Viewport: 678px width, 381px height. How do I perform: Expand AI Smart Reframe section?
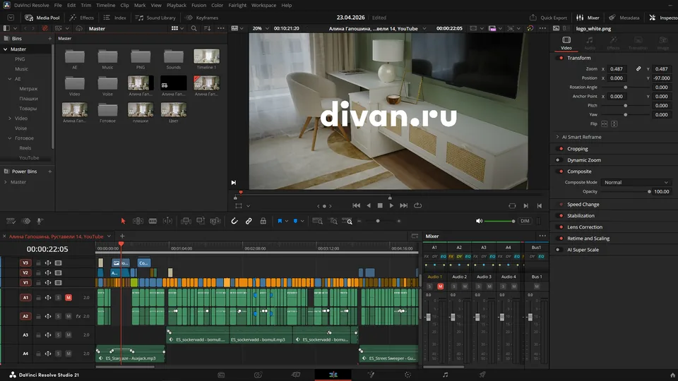[x=557, y=137]
